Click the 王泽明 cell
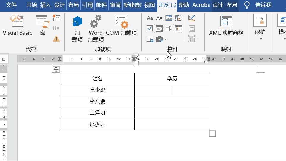The image size is (286, 161). (x=97, y=113)
